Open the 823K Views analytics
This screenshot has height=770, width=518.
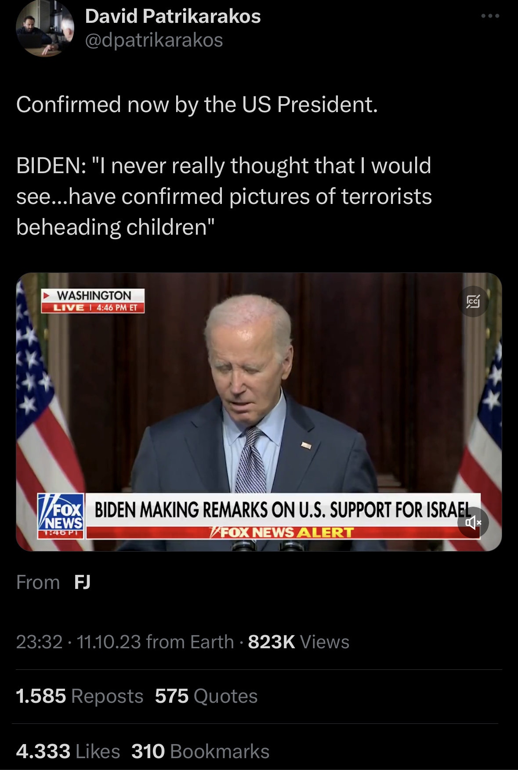click(299, 642)
